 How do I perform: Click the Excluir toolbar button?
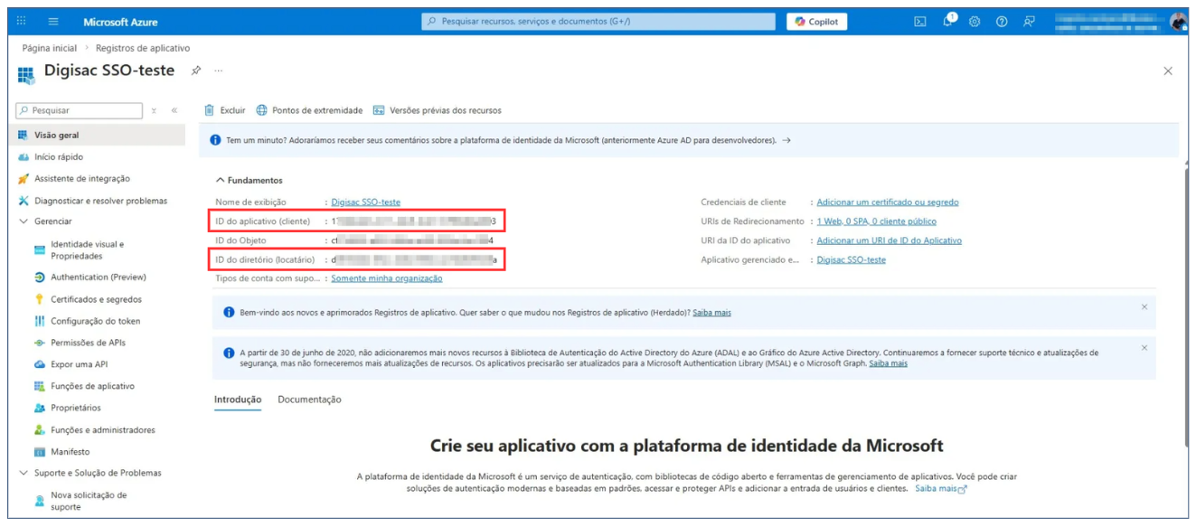coord(224,110)
